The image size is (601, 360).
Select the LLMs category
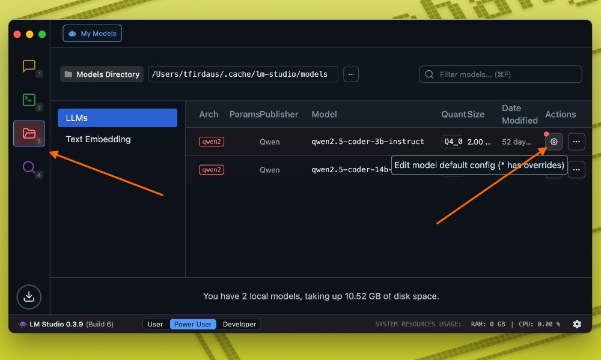click(117, 118)
